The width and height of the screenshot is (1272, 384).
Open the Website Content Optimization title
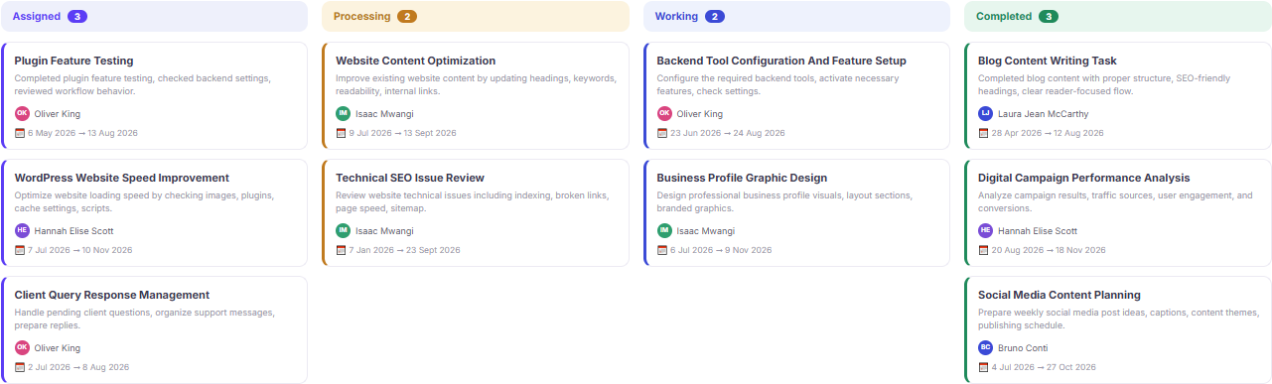coord(415,62)
